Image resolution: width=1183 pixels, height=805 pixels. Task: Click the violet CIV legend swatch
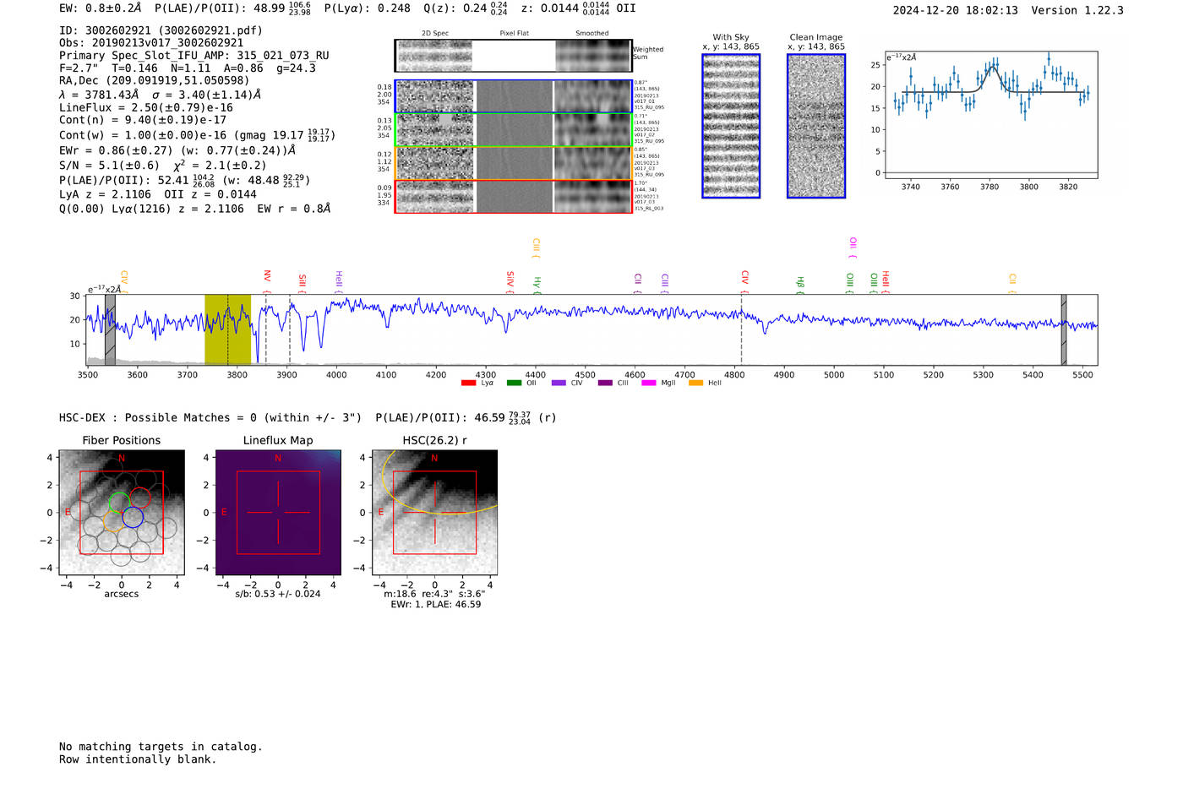click(x=559, y=383)
